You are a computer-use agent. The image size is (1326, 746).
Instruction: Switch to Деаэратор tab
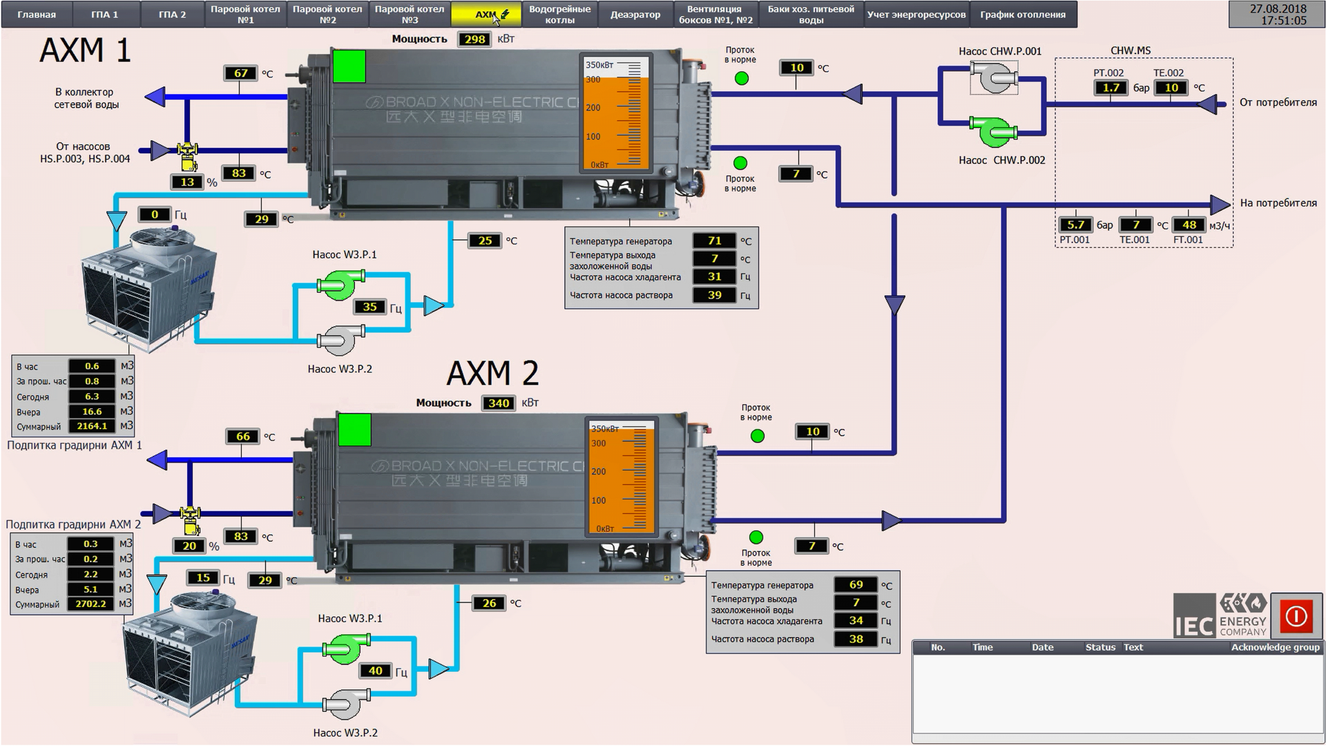tap(635, 15)
